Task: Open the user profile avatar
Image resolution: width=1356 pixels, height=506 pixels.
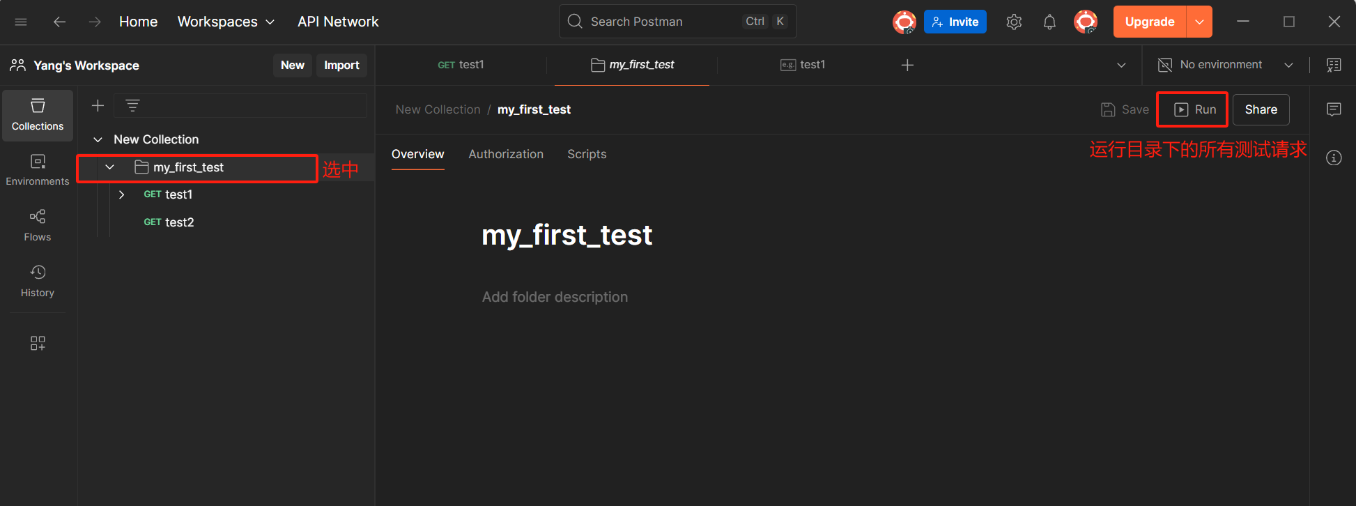Action: tap(1086, 22)
